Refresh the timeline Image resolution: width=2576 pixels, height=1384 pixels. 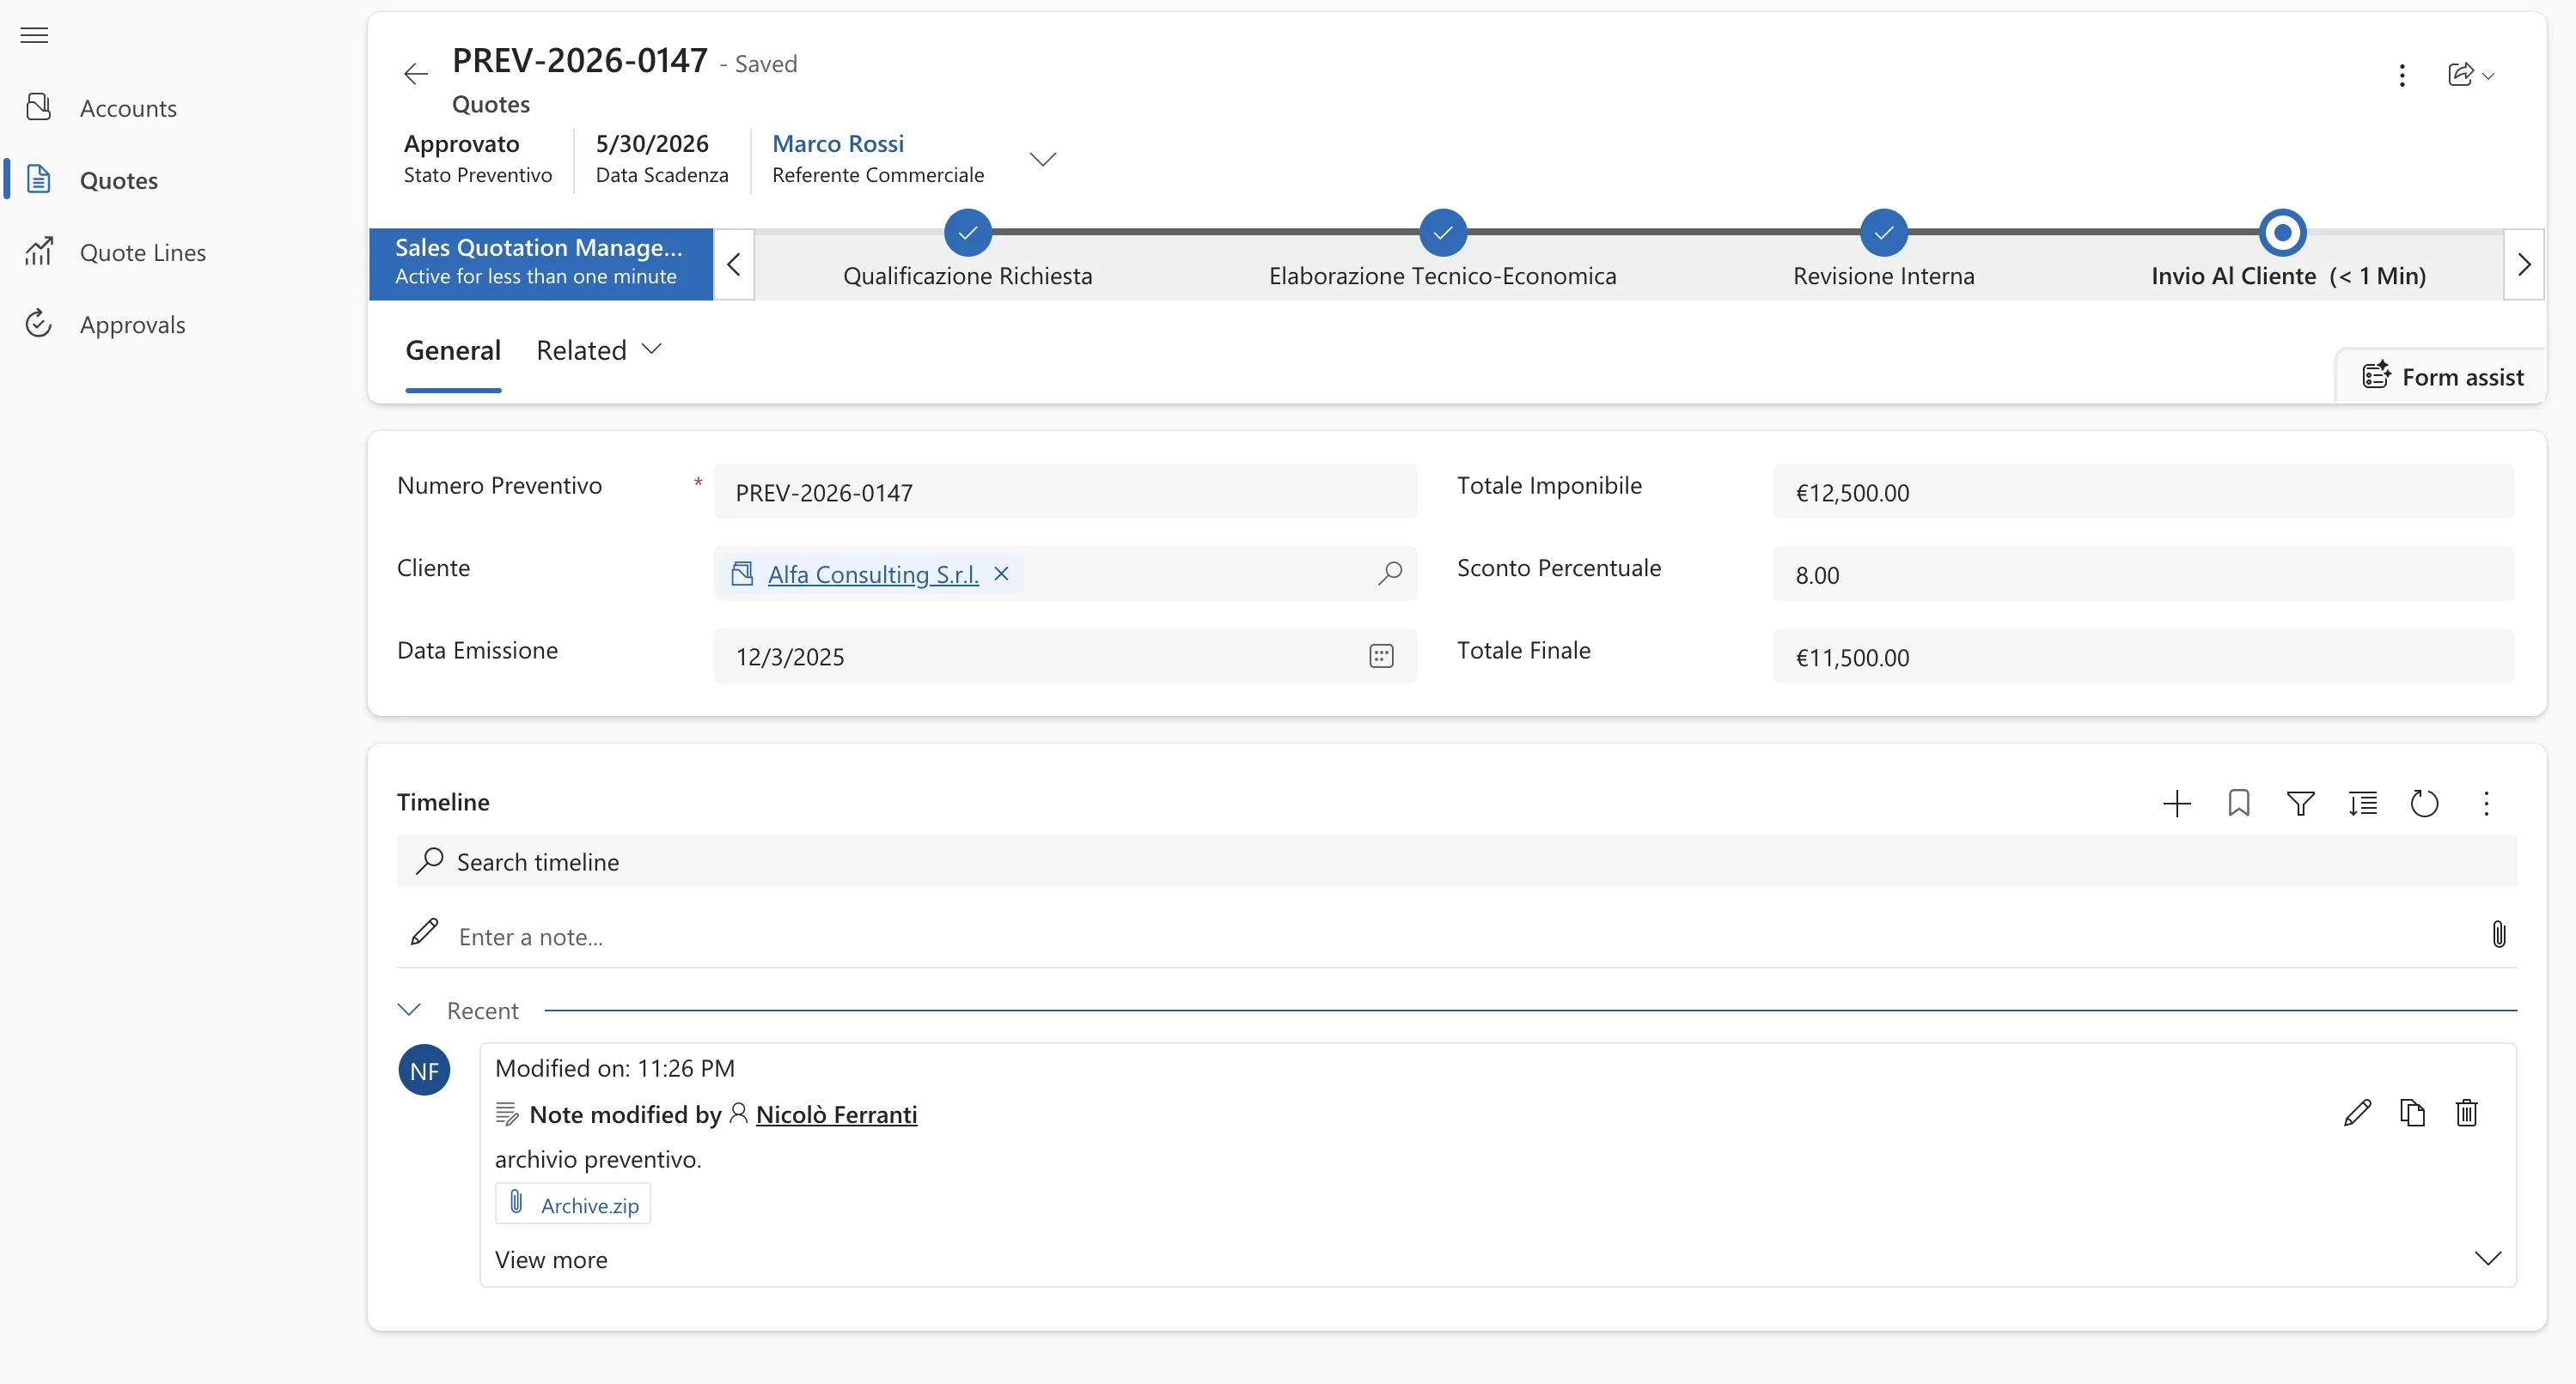(x=2424, y=803)
